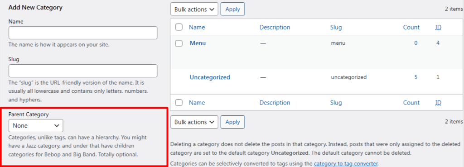The image size is (464, 167).
Task: Sort by Name in table header
Action: tap(197, 28)
